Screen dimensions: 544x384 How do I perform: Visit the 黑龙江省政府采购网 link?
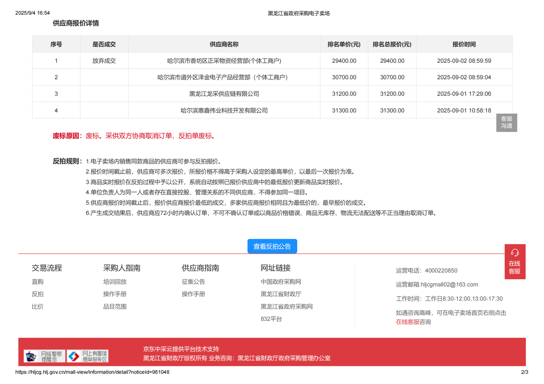tap(286, 307)
